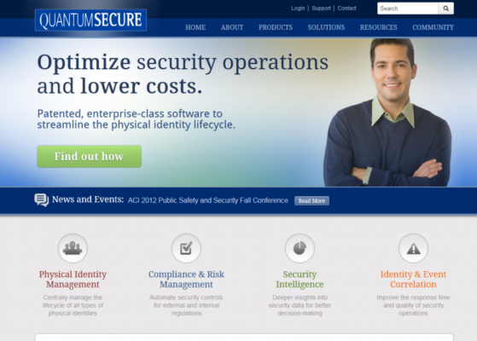Click the News and Events speech bubble icon
The height and width of the screenshot is (341, 477).
(41, 200)
